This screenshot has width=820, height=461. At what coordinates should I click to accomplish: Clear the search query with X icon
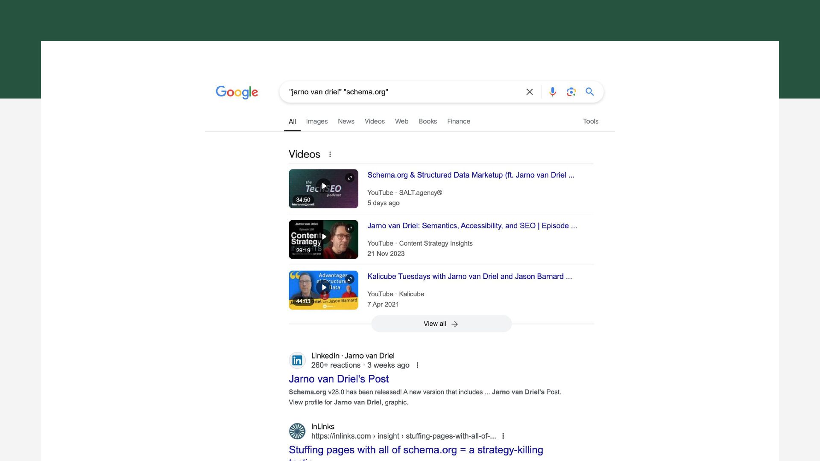[530, 92]
